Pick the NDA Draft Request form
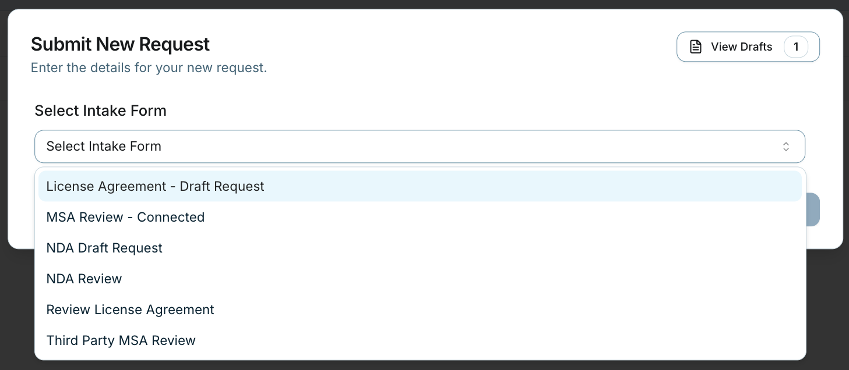Screen dimensions: 849x370 [104, 248]
